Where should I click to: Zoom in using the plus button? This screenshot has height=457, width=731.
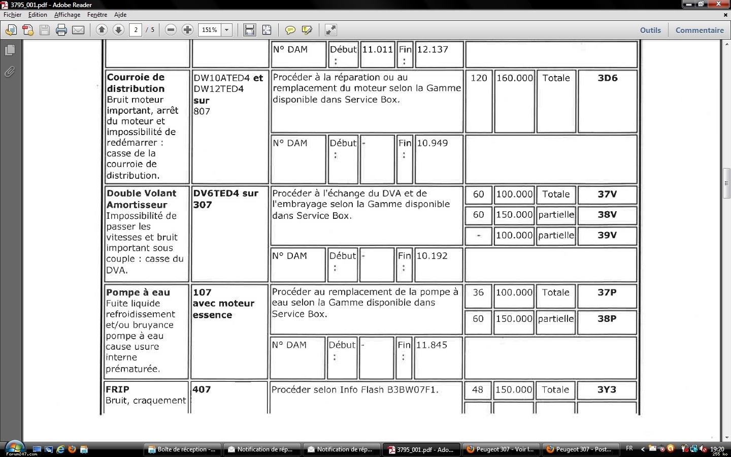click(x=187, y=30)
